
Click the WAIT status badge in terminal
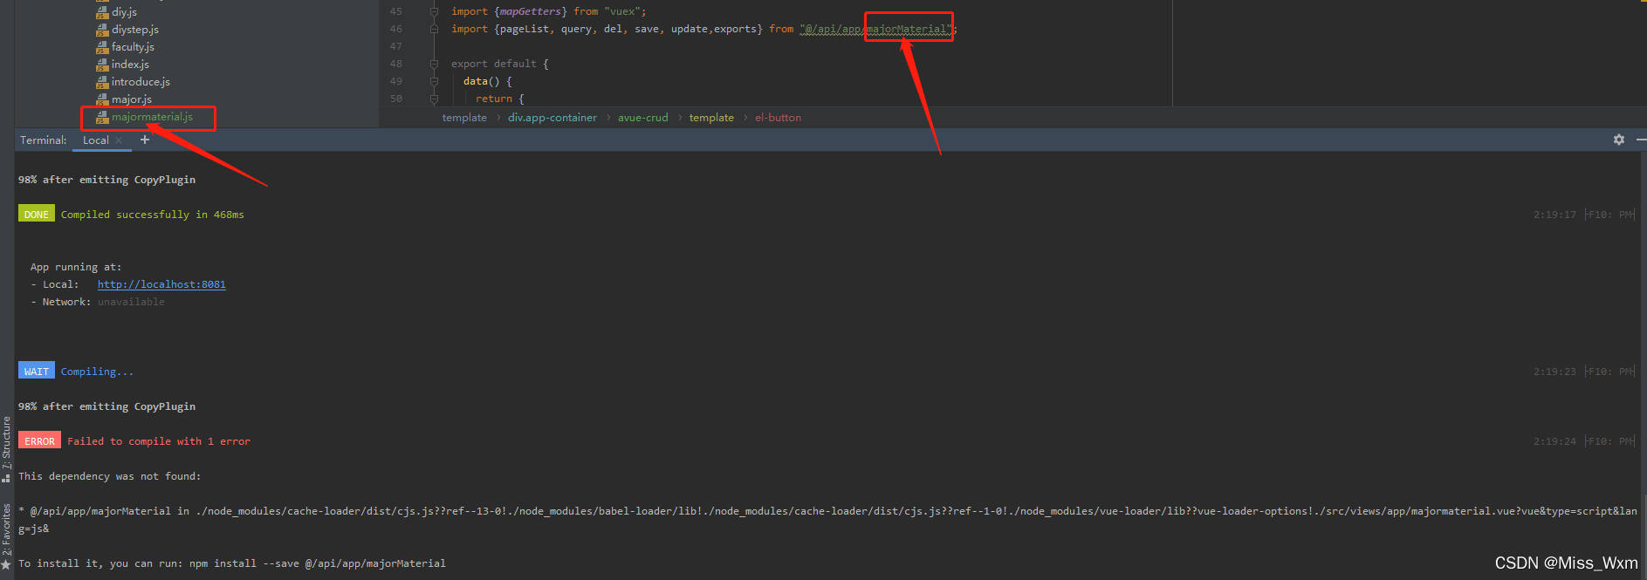(x=37, y=371)
